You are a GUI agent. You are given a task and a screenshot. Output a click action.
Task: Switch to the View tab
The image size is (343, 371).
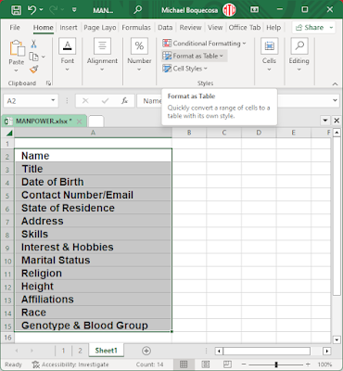[215, 28]
